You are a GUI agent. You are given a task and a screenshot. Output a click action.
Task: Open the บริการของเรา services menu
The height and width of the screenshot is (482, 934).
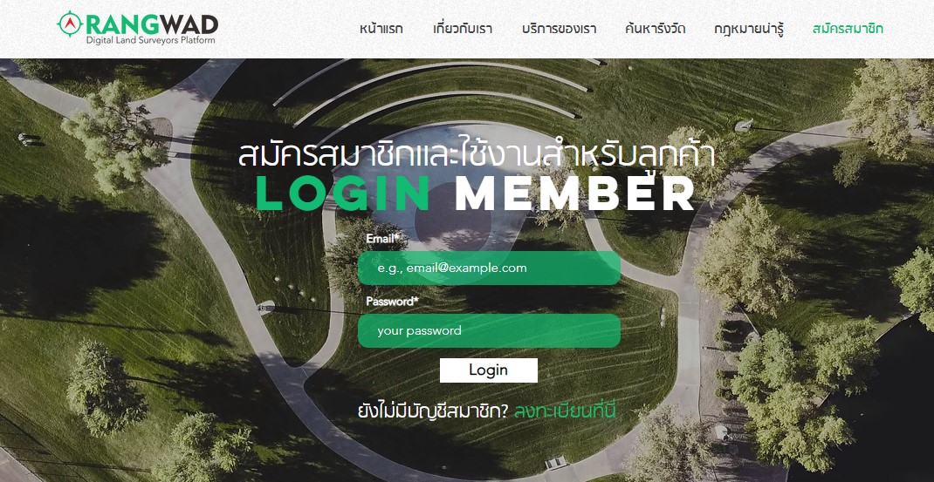(x=559, y=29)
